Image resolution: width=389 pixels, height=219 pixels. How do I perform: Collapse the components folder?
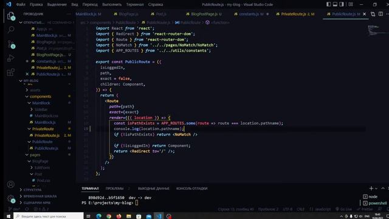click(27, 96)
